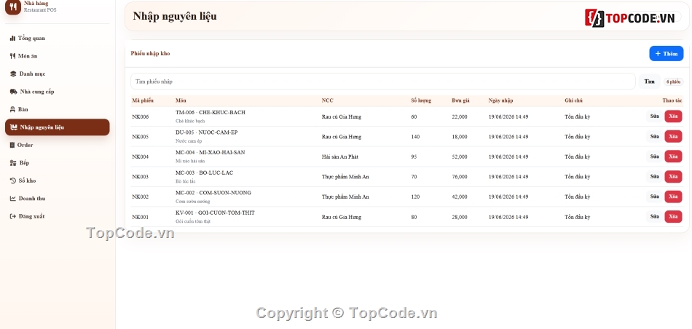This screenshot has width=692, height=329.
Task: Click the Doanh thu line chart icon
Action: pyautogui.click(x=13, y=199)
